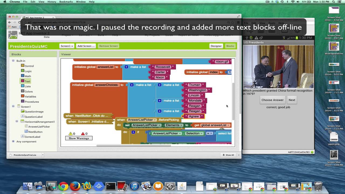Open mutator on make a list holding Mondale
Viewport: 345px width, 194px height.
160,101
